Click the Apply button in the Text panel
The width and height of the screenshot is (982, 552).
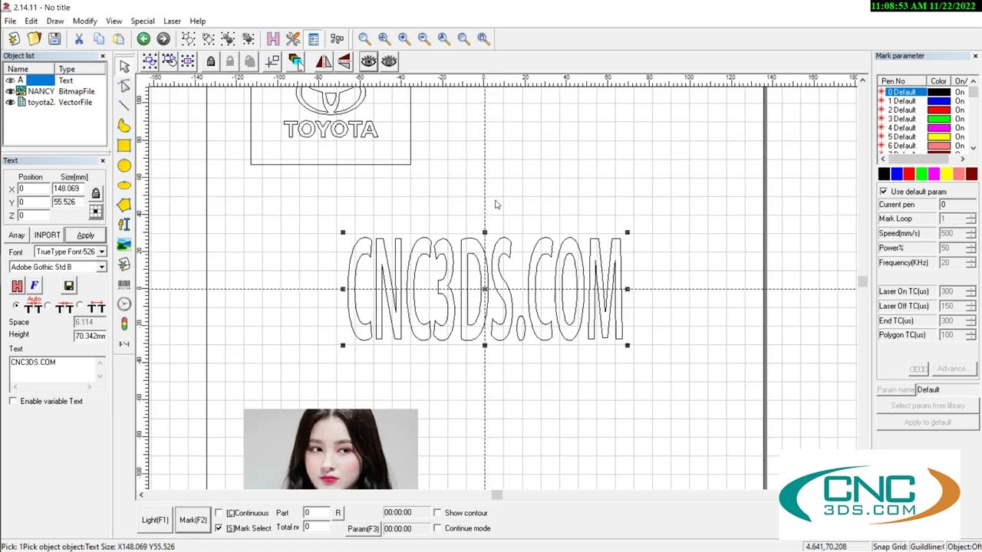click(x=86, y=235)
